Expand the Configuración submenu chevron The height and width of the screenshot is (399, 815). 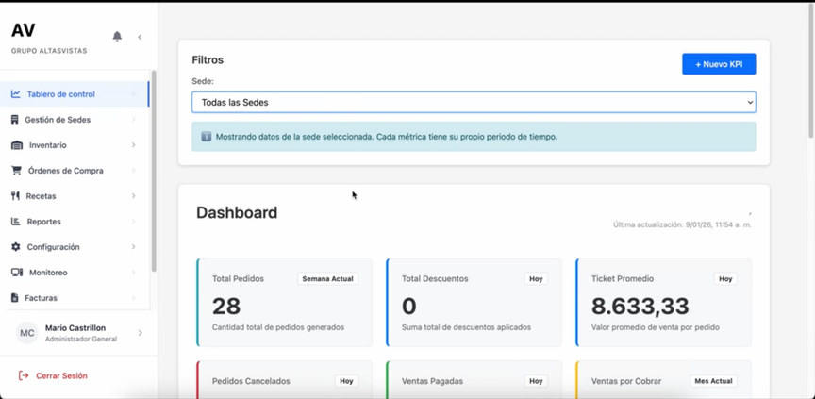coord(134,247)
